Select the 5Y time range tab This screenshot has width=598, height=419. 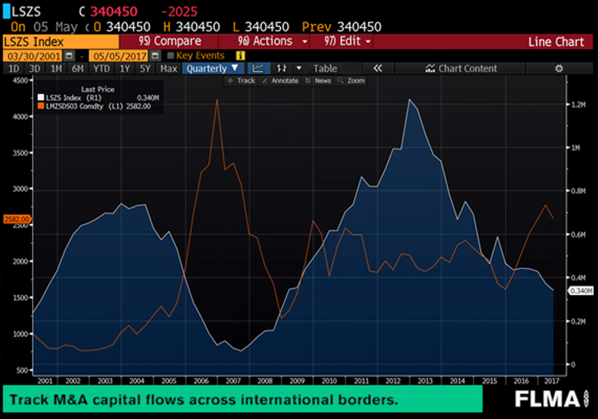145,68
